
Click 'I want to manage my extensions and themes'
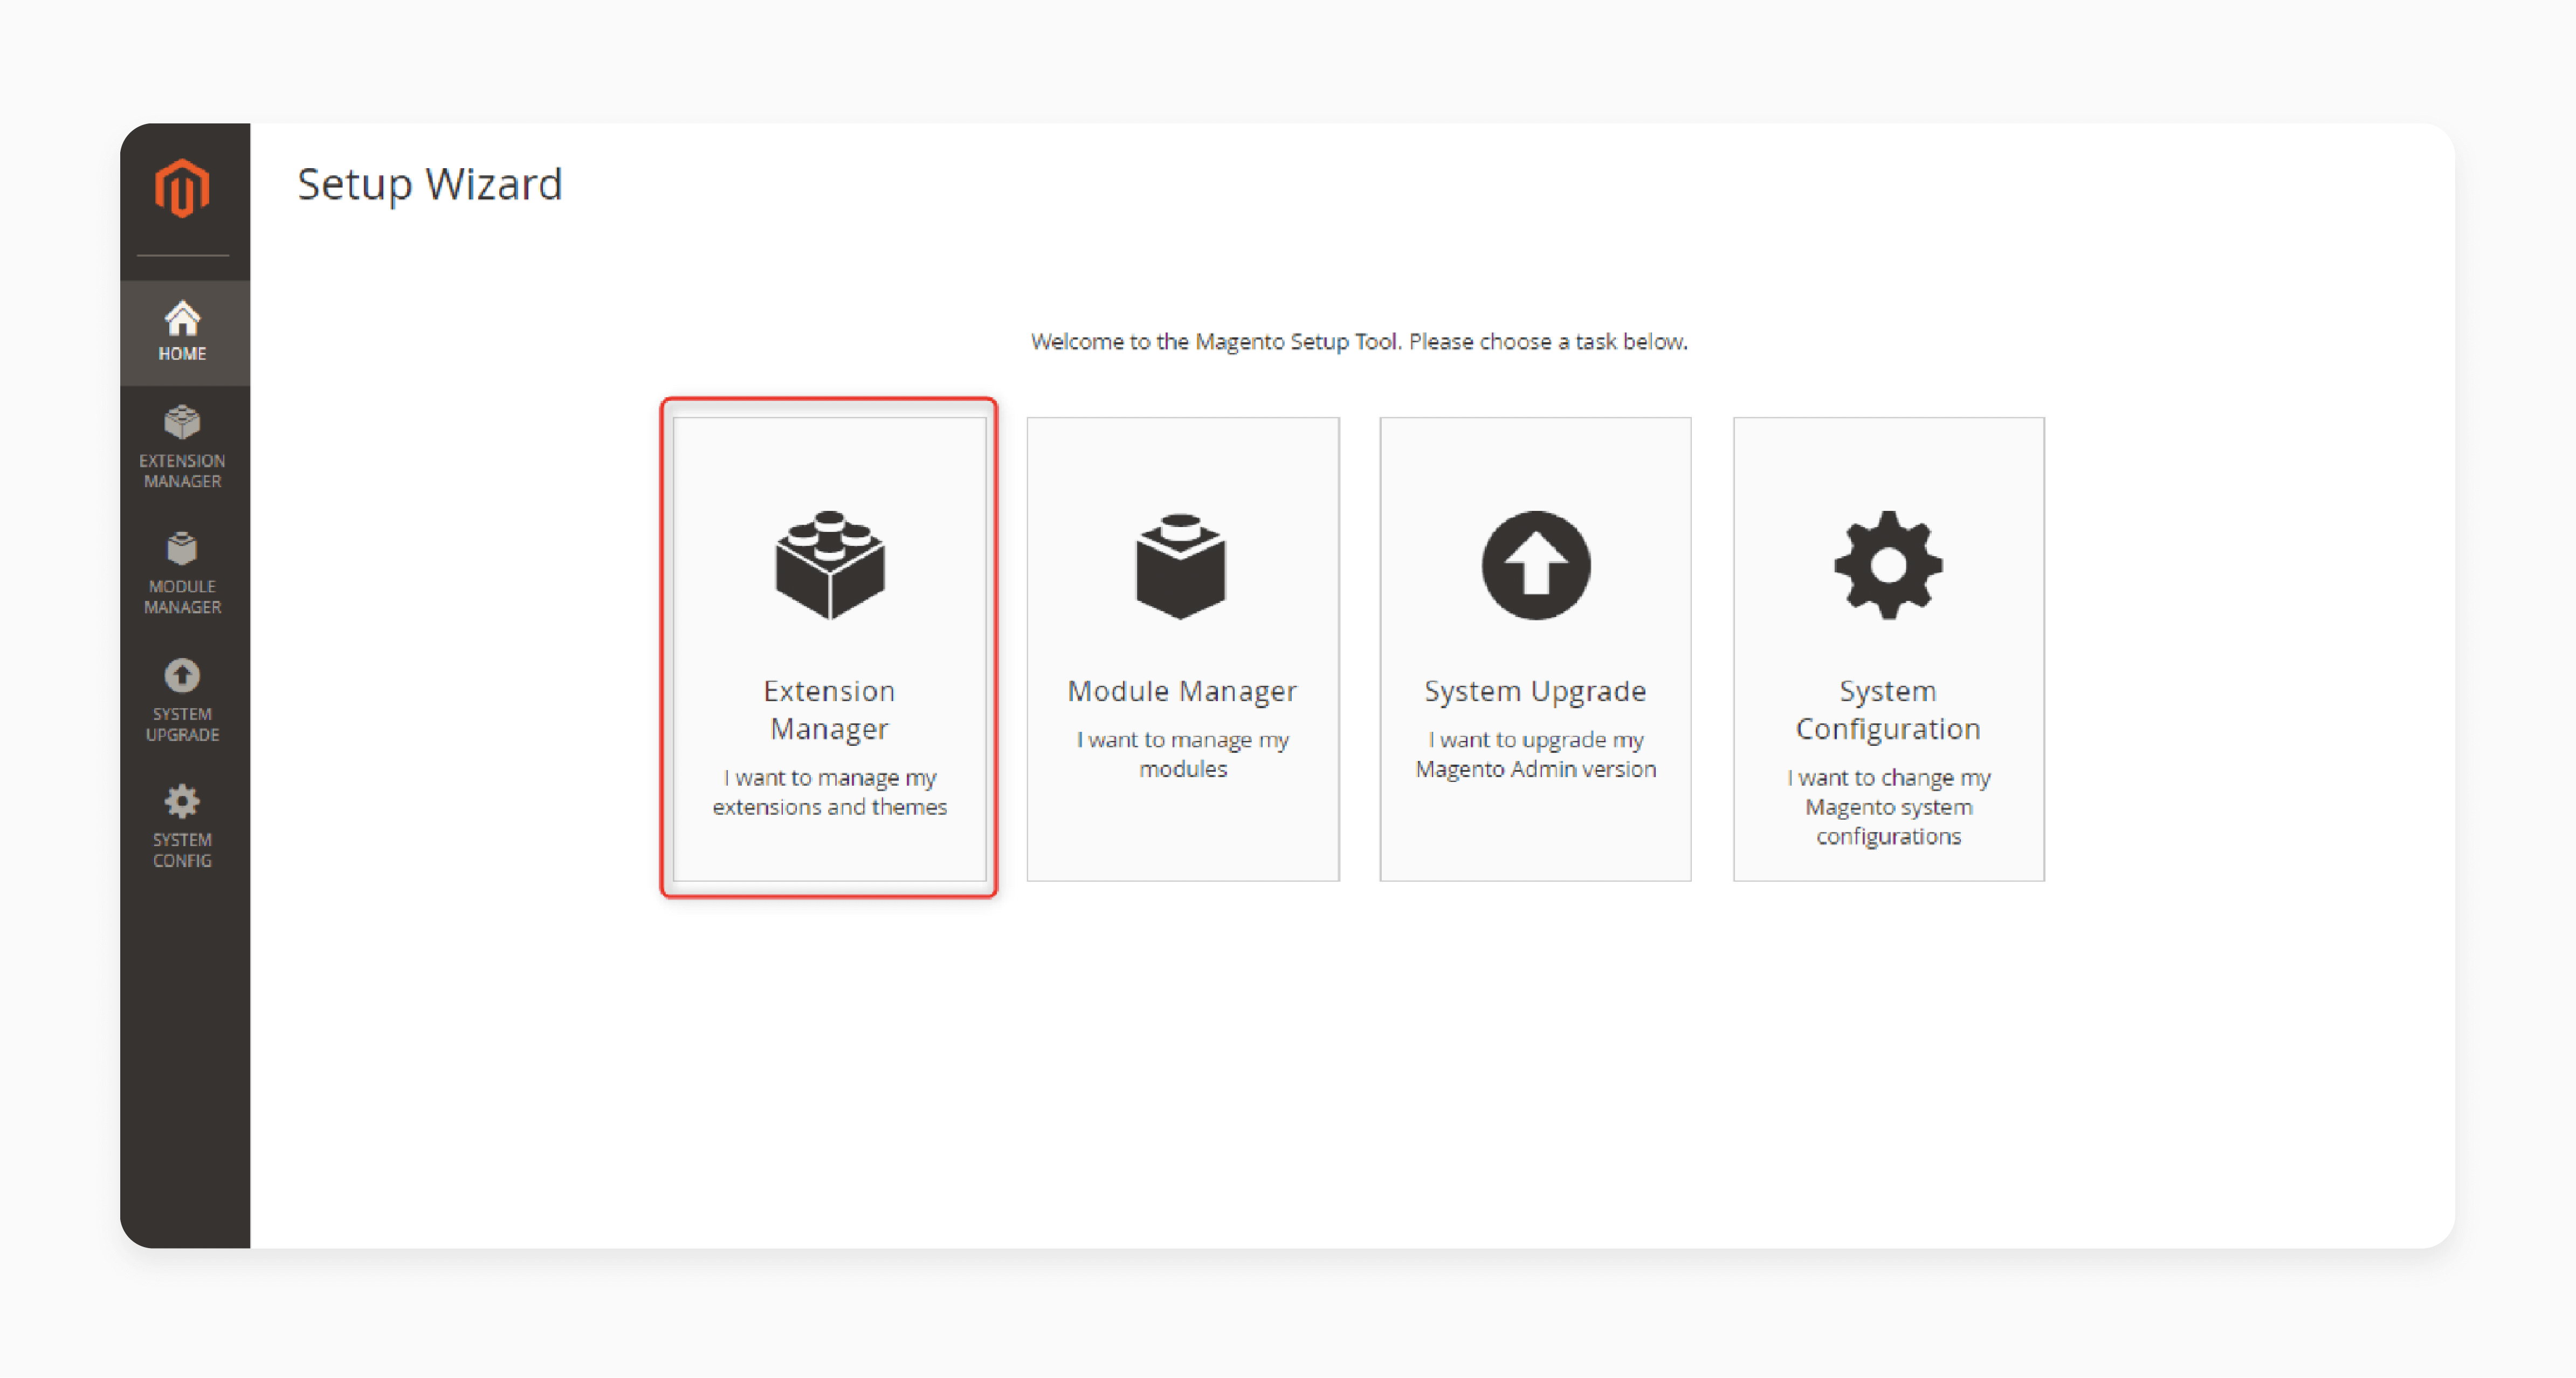coord(830,792)
